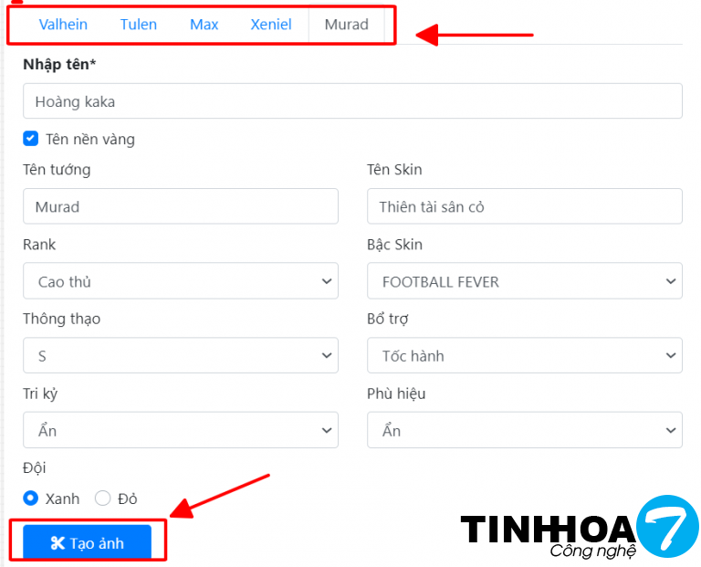Select the Xeniel tab
Image resolution: width=701 pixels, height=567 pixels.
pyautogui.click(x=271, y=25)
